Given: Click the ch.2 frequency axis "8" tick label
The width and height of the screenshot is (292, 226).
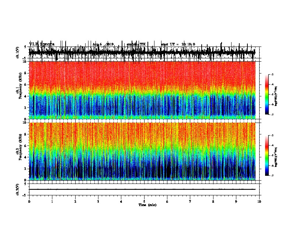Looking at the screenshot, I should (26, 134).
